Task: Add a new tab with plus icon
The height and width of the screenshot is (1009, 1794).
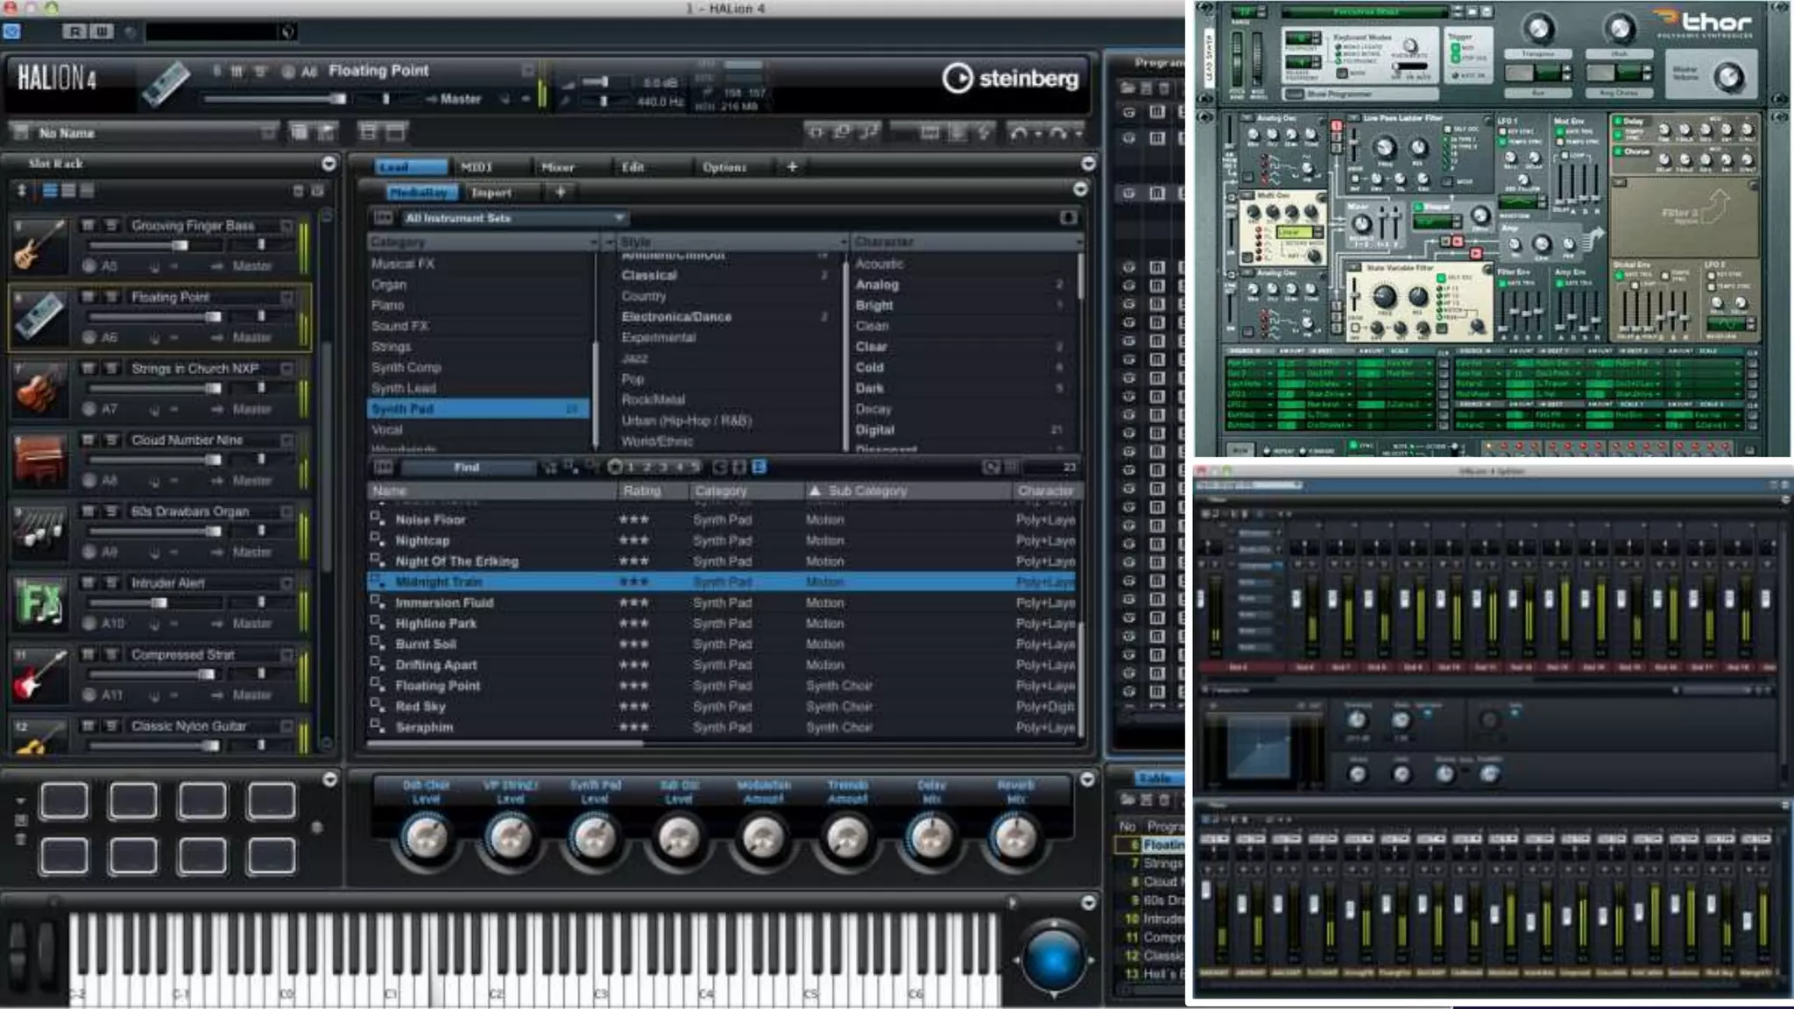Action: coord(792,166)
